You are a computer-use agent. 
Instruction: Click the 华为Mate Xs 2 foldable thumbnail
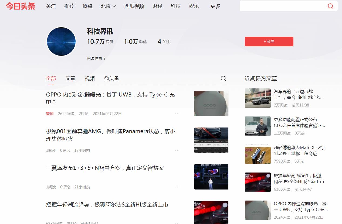coord(258,154)
